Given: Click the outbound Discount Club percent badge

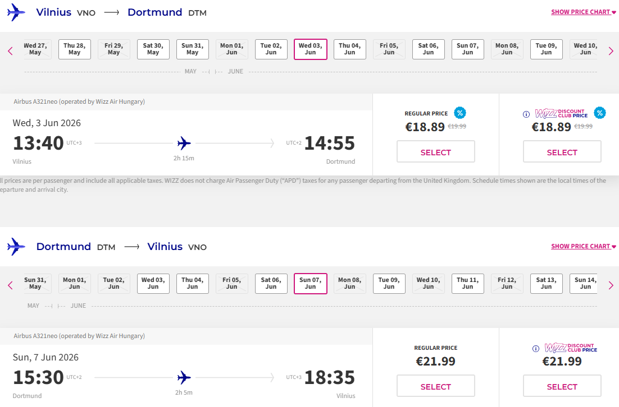Looking at the screenshot, I should (x=600, y=113).
